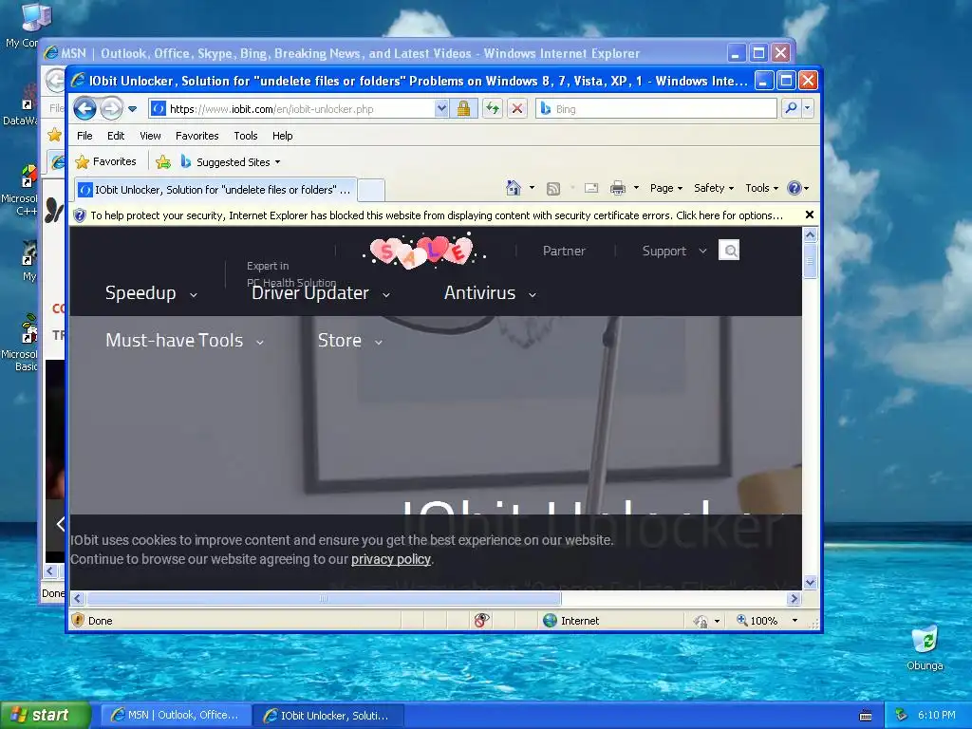
Task: Click IObit Unlocker taskbar button
Action: coord(328,716)
